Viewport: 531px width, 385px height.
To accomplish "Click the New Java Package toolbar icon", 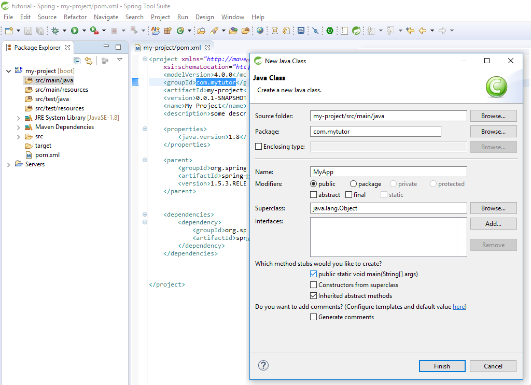I will 167,31.
